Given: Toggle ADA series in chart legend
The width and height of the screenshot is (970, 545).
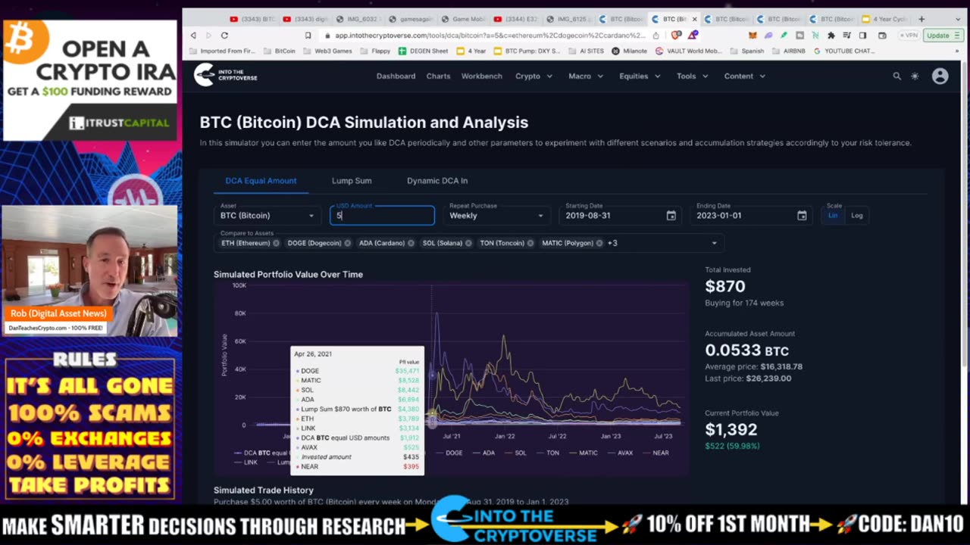Looking at the screenshot, I should coord(483,453).
